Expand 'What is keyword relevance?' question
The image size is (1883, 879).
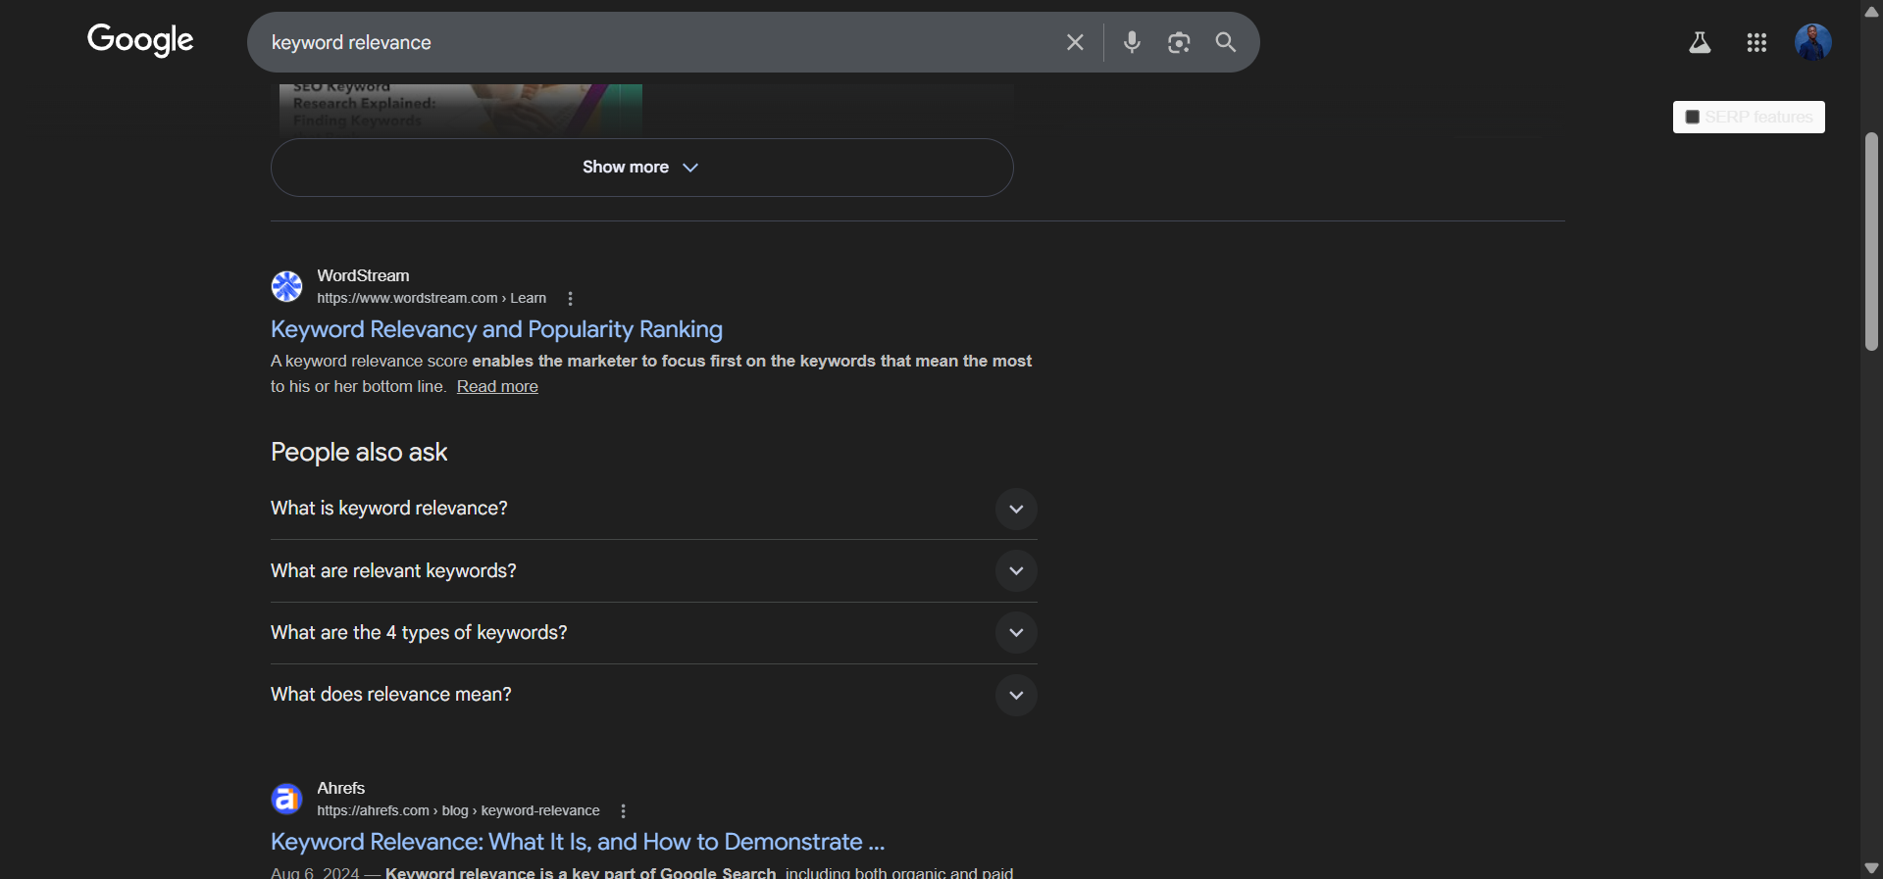pyautogui.click(x=653, y=509)
